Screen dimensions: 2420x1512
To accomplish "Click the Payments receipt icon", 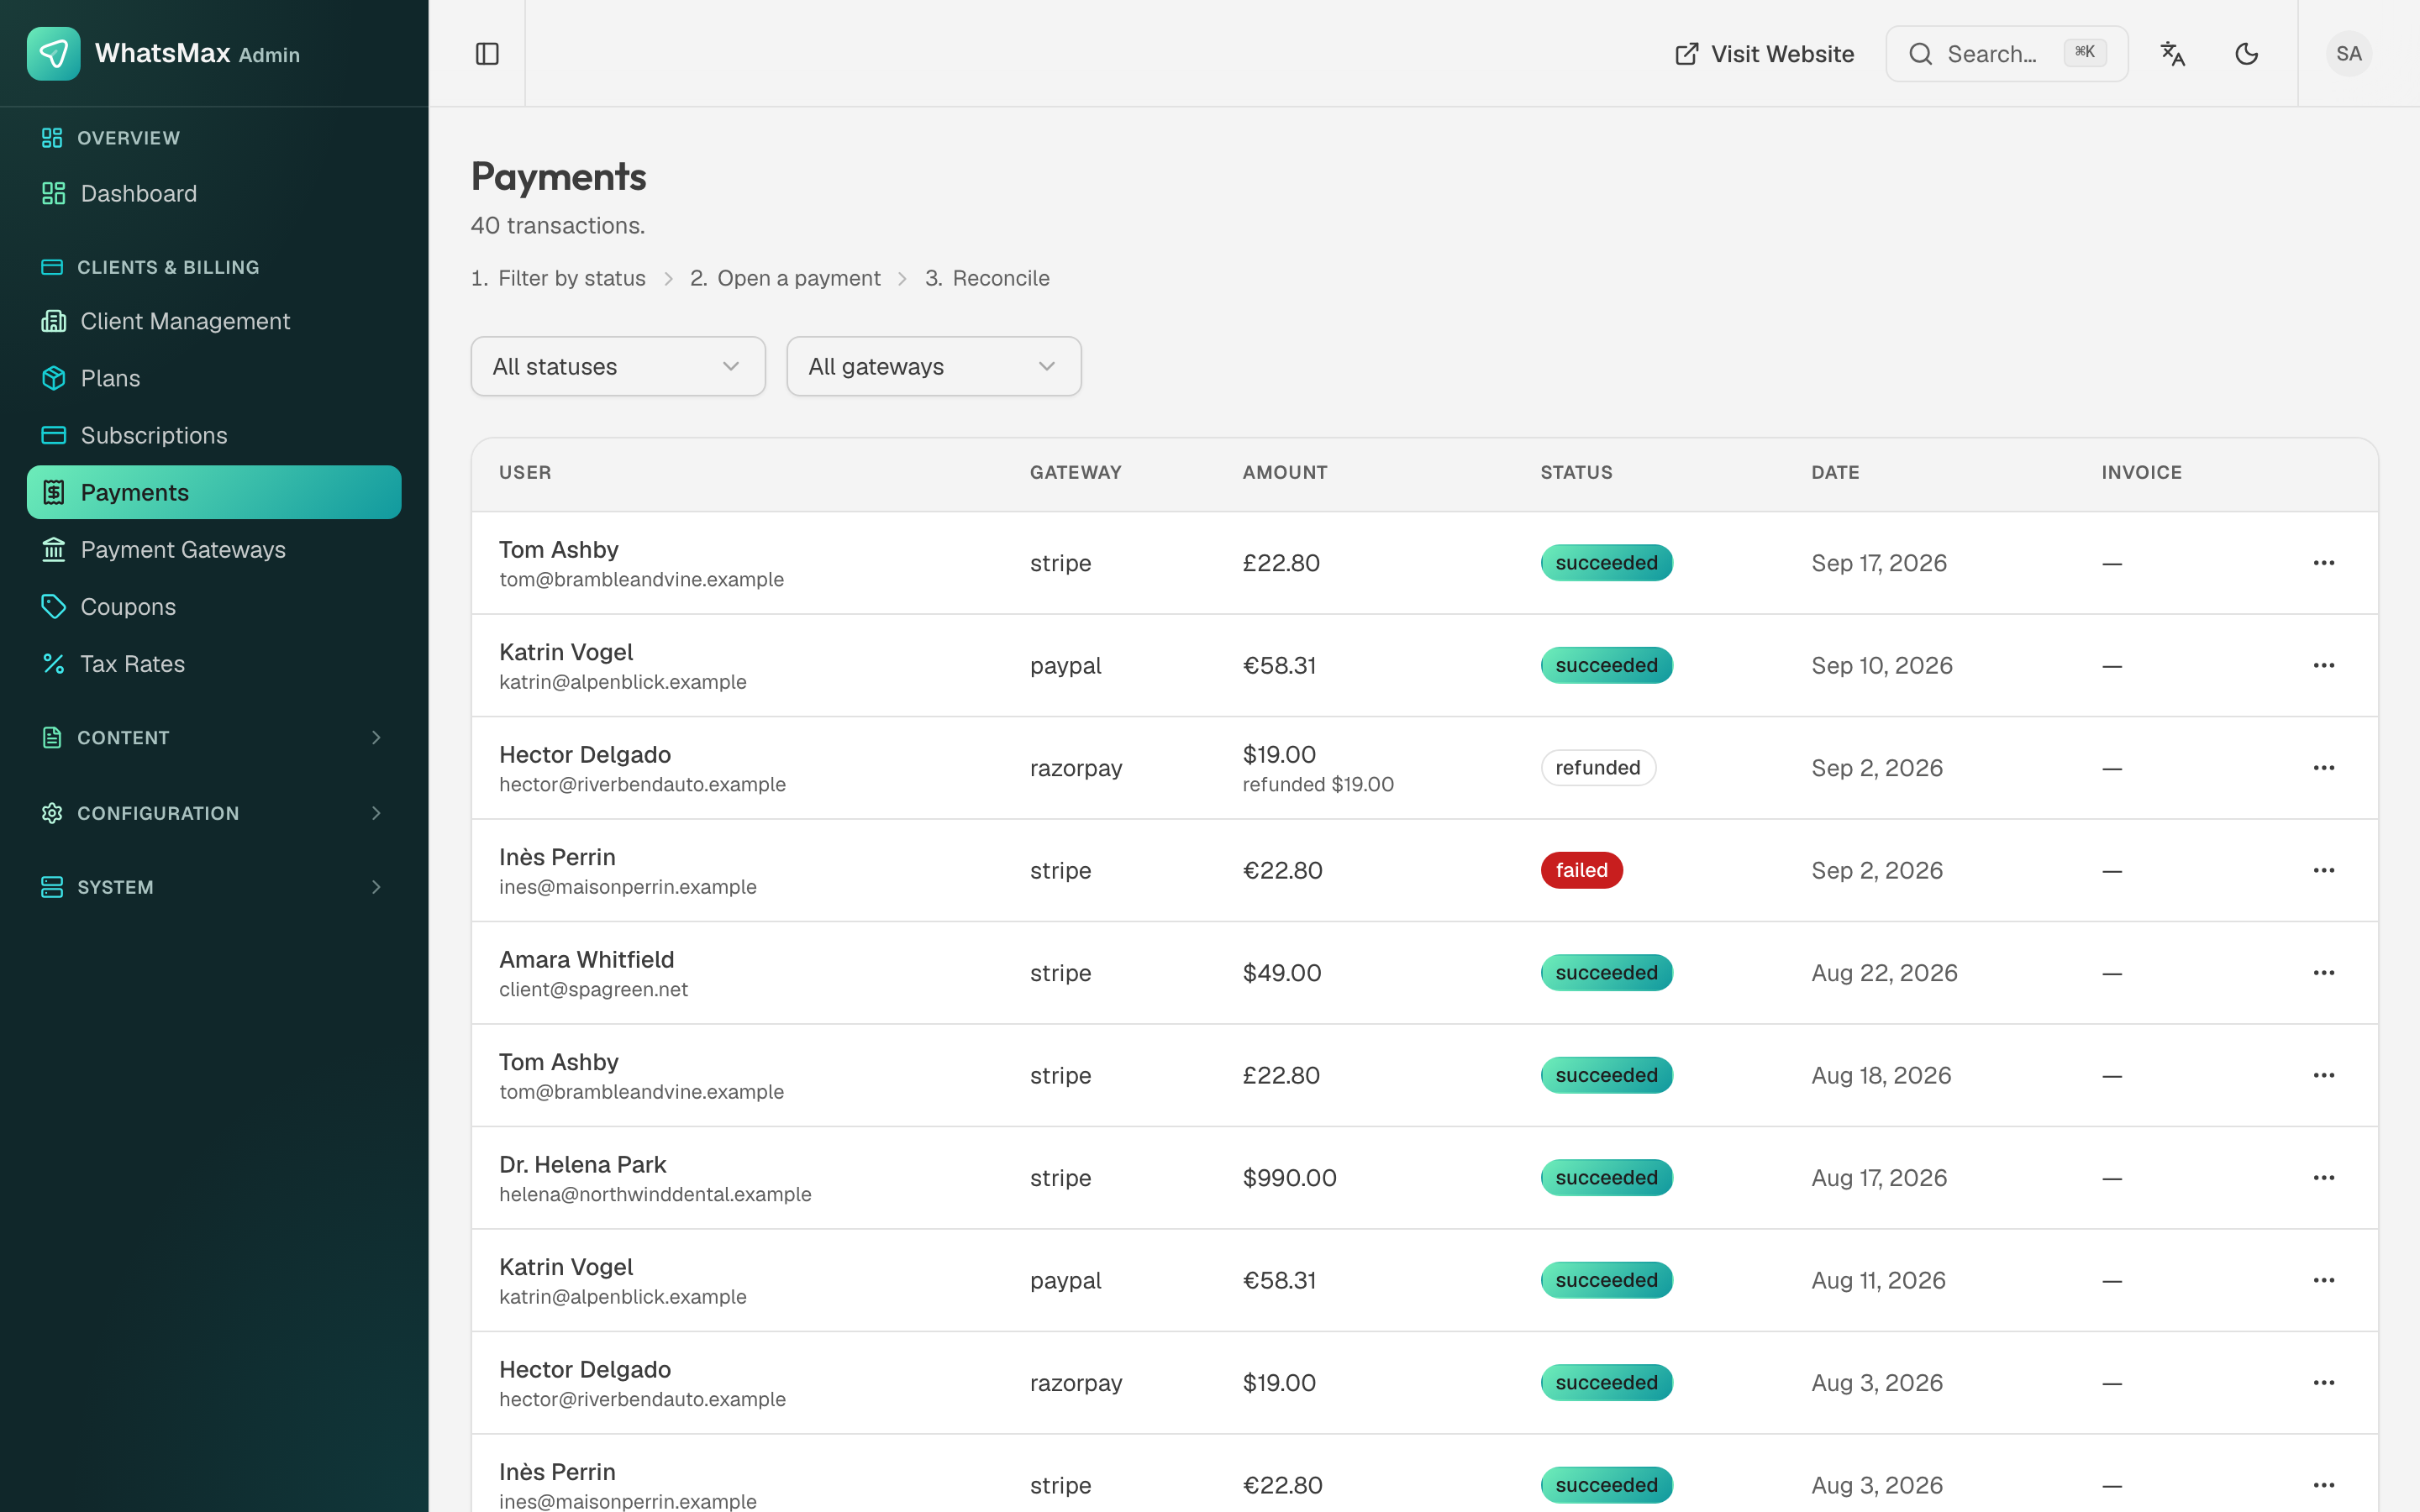I will [54, 492].
